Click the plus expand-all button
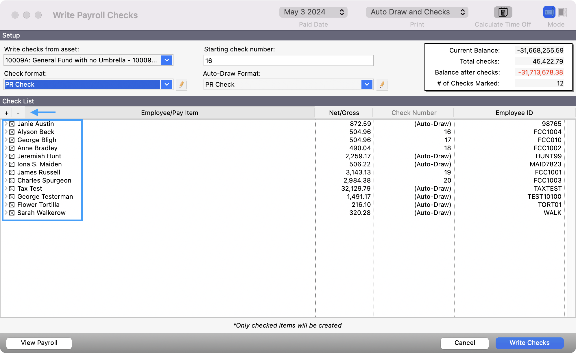This screenshot has width=576, height=353. coord(7,113)
